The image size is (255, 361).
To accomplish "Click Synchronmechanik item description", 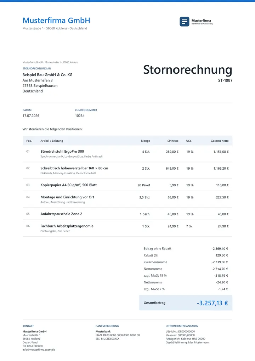I will click(x=72, y=157).
